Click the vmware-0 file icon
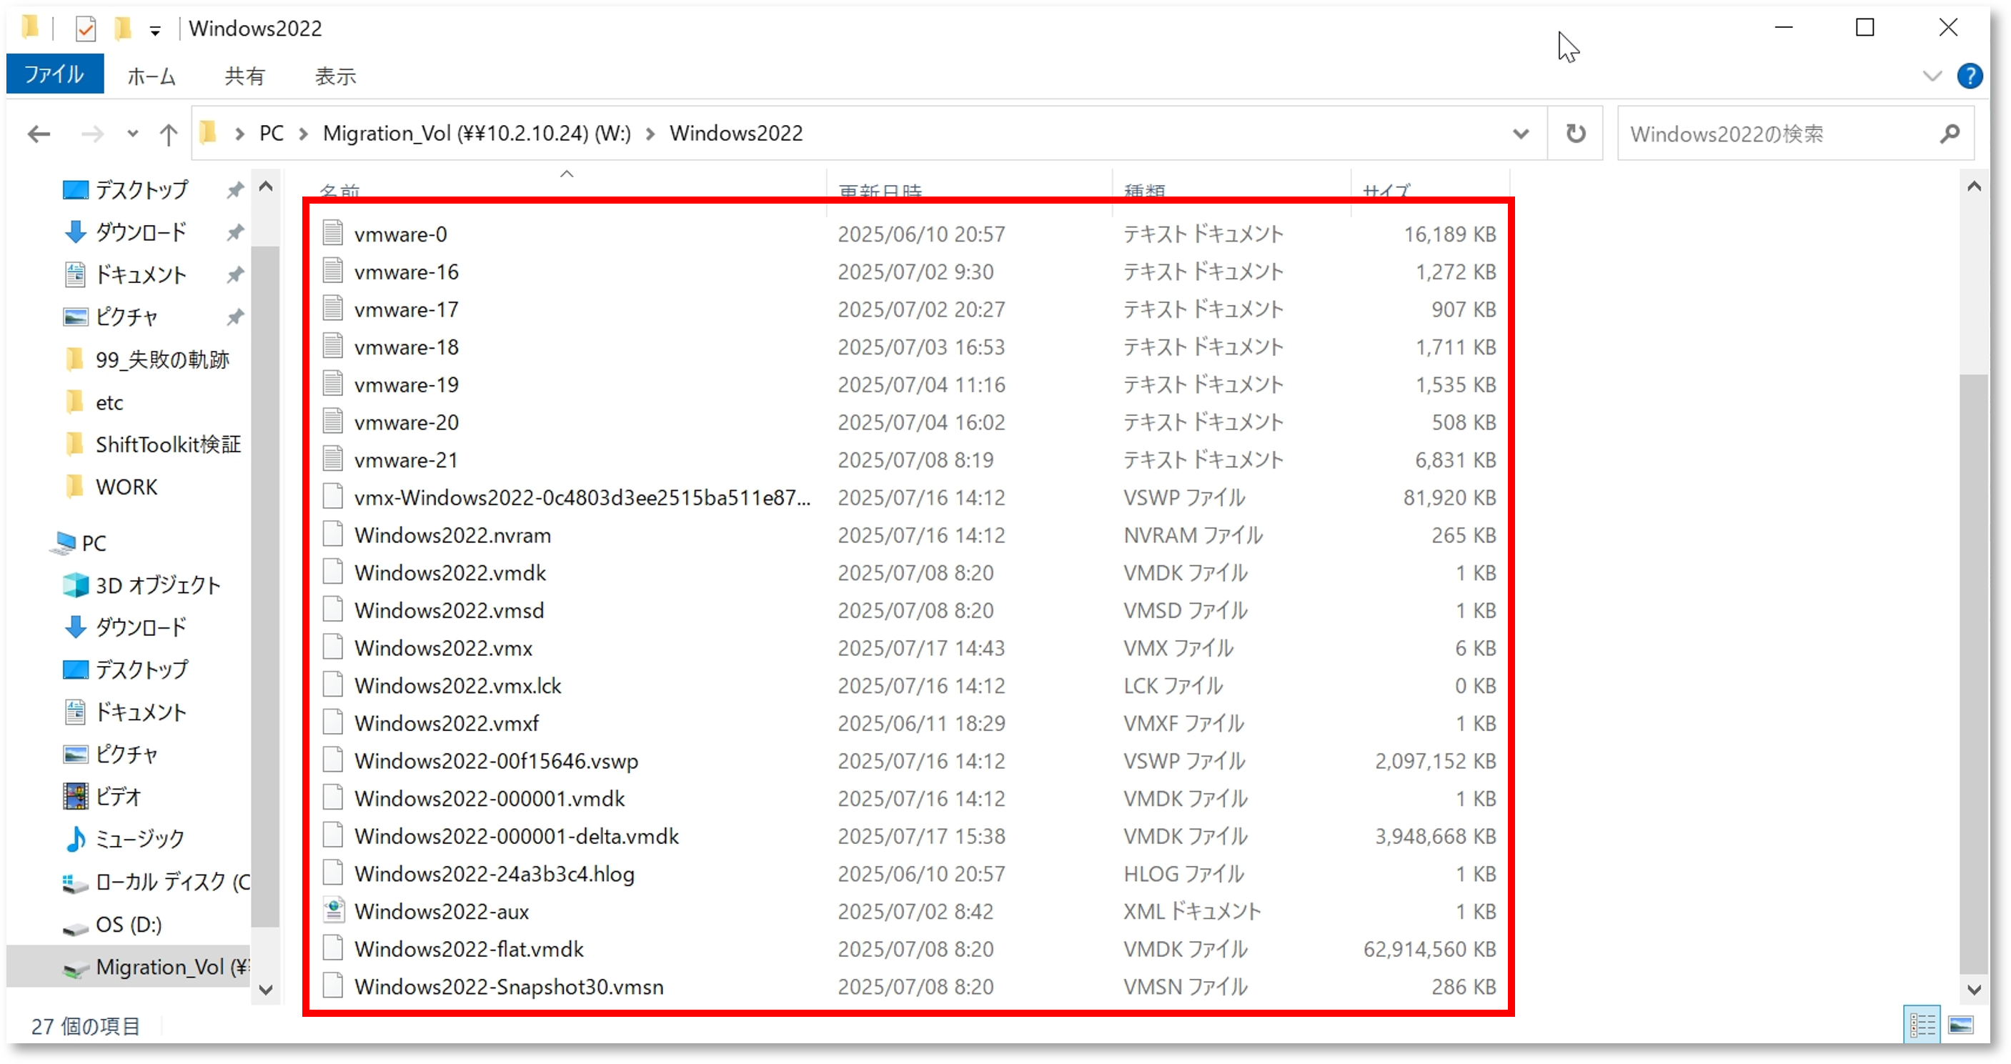Screen dimensions: 2011x1064 [333, 233]
